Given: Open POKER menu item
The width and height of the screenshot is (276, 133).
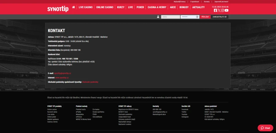Looking at the screenshot, I should tap(140, 7).
